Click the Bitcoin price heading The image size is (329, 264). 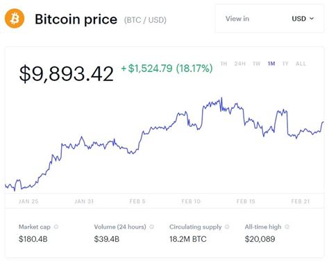point(76,19)
